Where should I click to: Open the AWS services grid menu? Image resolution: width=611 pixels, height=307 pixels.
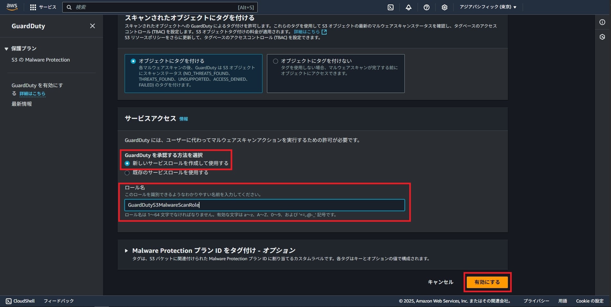tap(33, 7)
